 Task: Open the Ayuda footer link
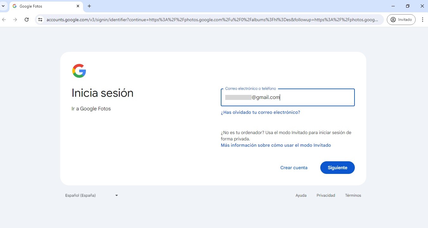tap(301, 195)
